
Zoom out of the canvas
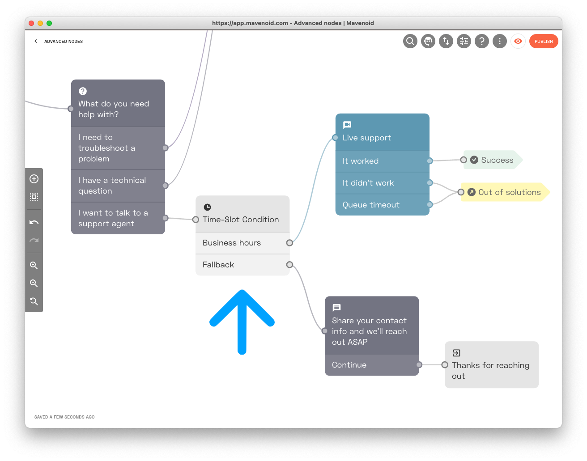pos(34,283)
